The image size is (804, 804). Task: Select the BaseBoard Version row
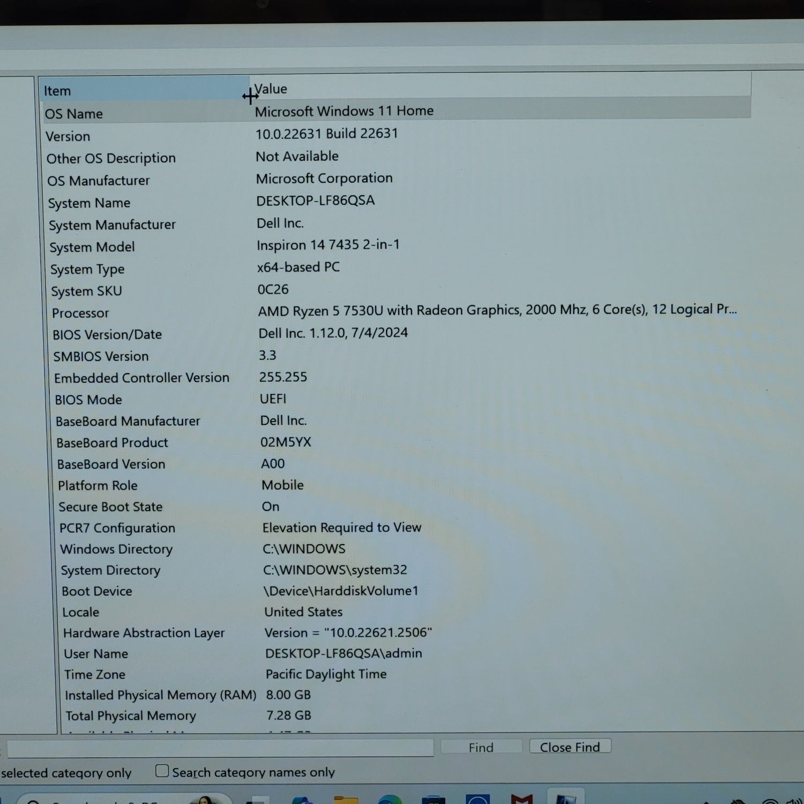[x=403, y=464]
